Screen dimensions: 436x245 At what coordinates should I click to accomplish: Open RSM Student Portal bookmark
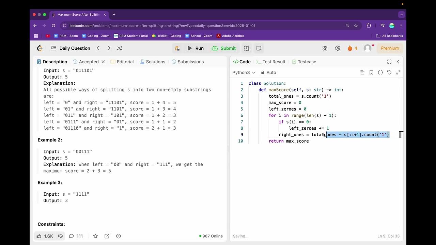point(131,36)
